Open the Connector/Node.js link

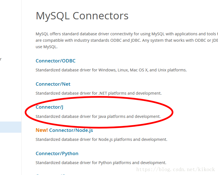pyautogui.click(x=71, y=130)
